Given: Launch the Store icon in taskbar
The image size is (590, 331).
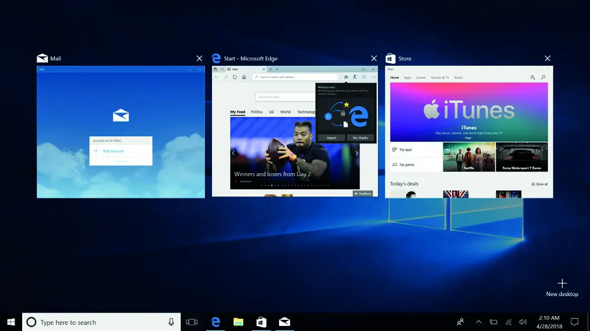Looking at the screenshot, I should coord(261,322).
